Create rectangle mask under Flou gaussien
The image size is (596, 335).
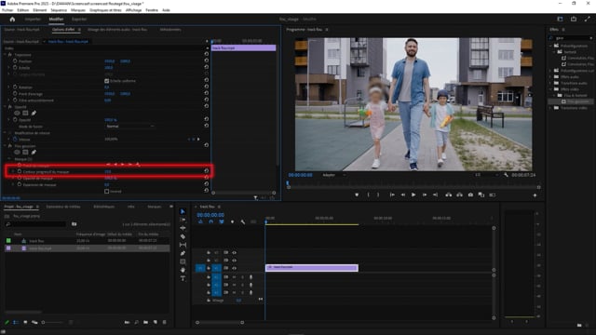[x=25, y=153]
